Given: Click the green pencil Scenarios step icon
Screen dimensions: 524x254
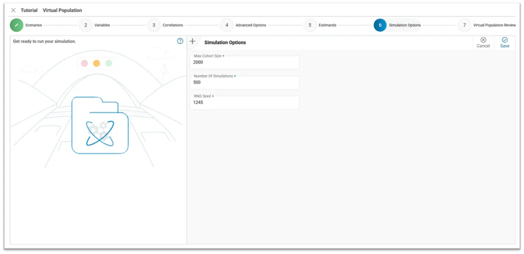Looking at the screenshot, I should 16,25.
